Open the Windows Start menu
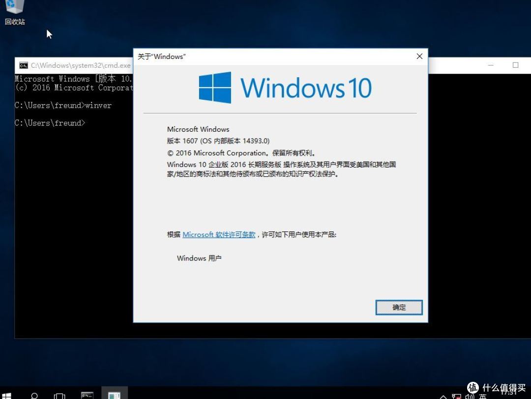 coord(6,395)
